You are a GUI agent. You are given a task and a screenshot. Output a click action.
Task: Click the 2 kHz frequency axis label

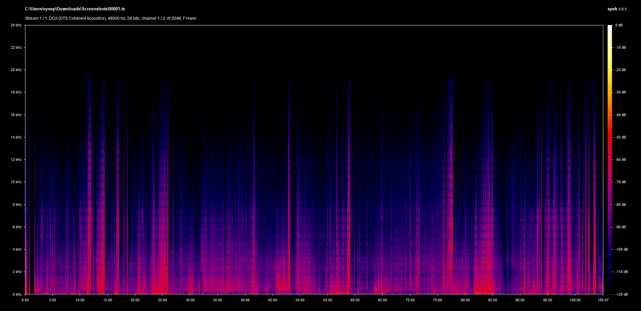[x=17, y=272]
